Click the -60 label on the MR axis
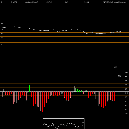Viewport: 129px width, 129px height. pos(126,106)
